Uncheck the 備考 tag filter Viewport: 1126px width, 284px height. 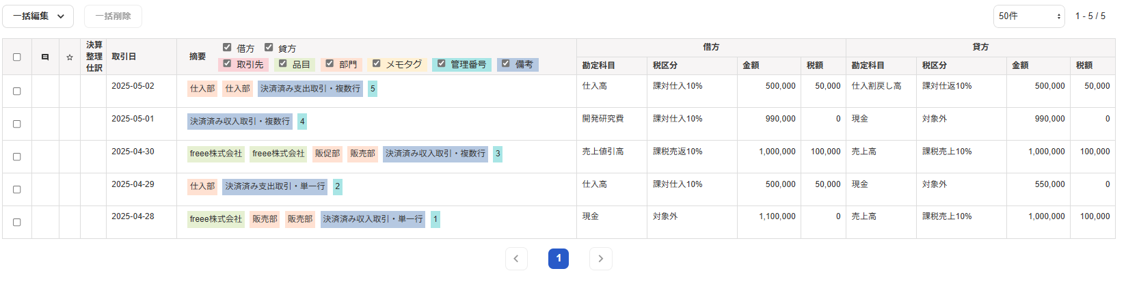coord(505,63)
